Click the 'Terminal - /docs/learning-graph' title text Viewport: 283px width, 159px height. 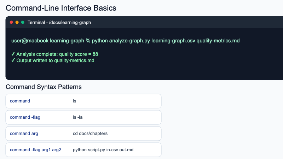59,22
